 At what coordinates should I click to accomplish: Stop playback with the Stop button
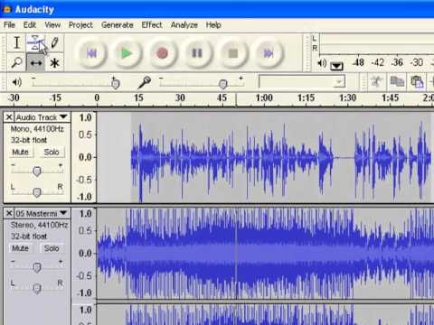[233, 53]
